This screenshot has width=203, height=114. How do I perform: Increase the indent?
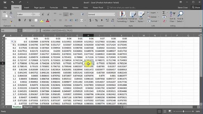pos(76,20)
